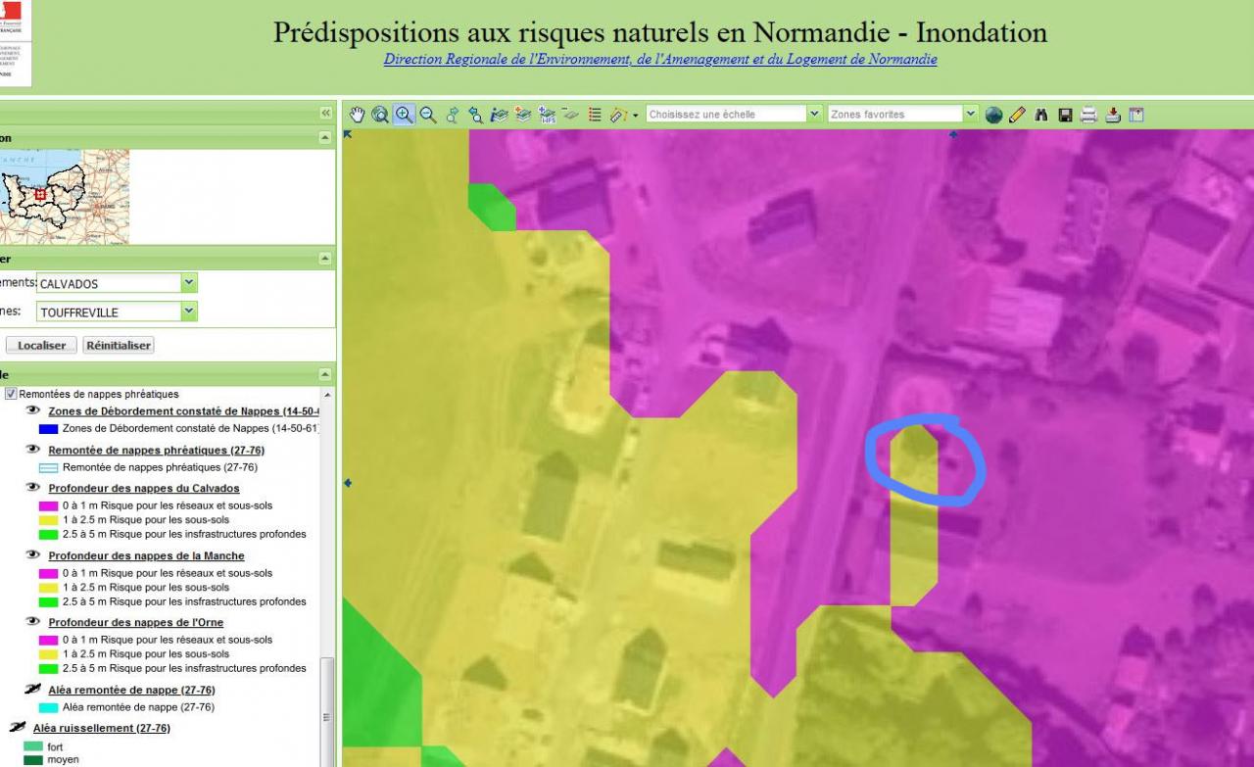Click the Réinitialiser button
The image size is (1254, 767).
(119, 346)
